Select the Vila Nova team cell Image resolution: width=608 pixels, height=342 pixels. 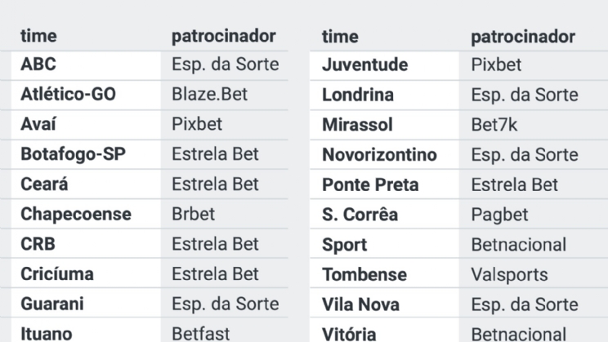[x=360, y=304]
